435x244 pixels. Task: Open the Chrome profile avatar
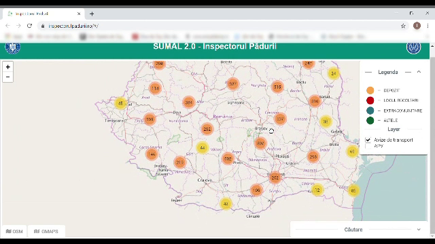pyautogui.click(x=417, y=26)
